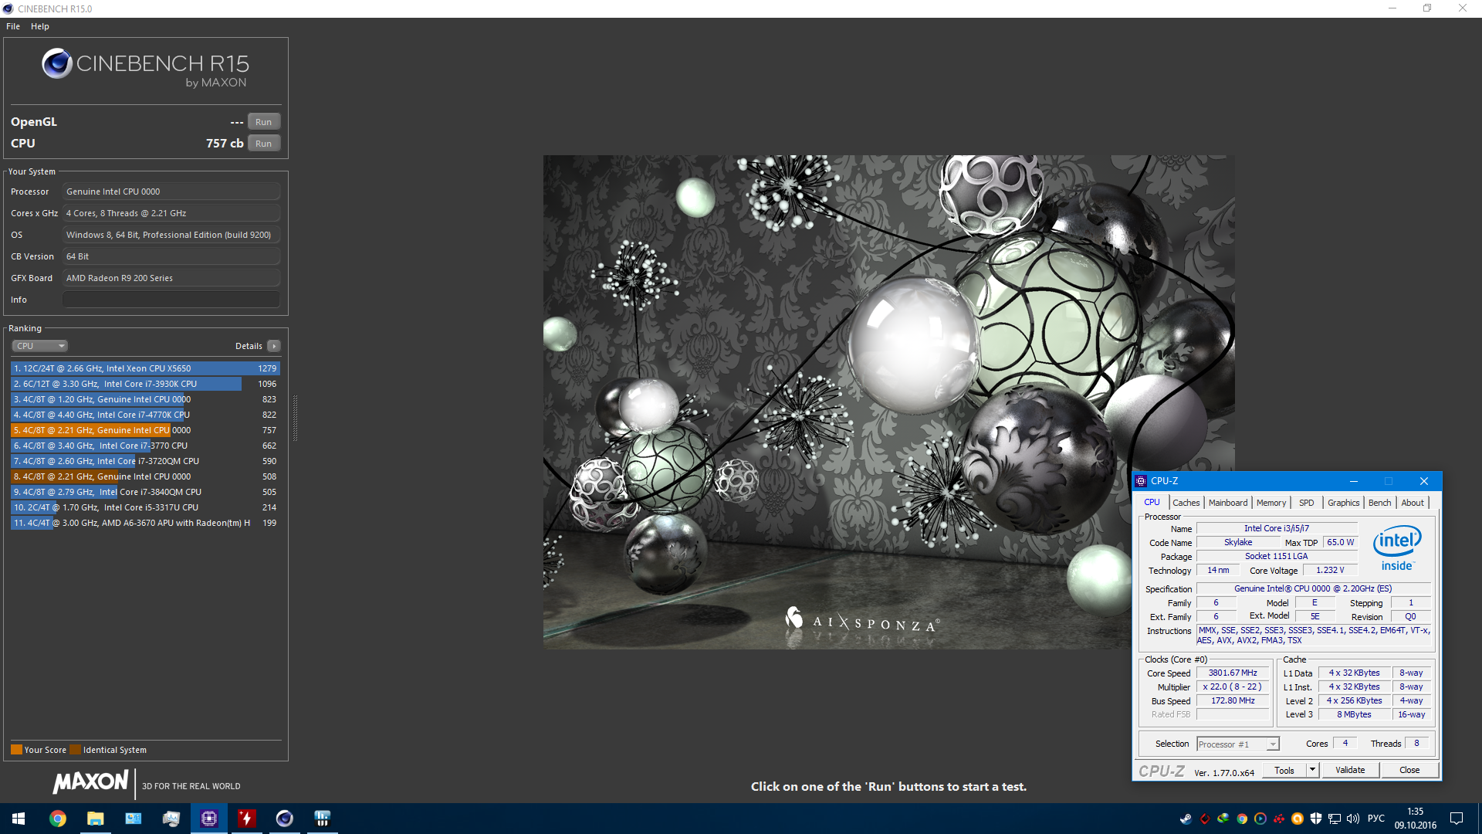1482x834 pixels.
Task: Run the OpenGL benchmark test
Action: pos(263,122)
